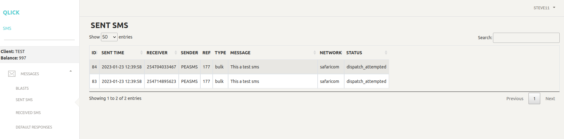Open the STEVE11 user dropdown
This screenshot has width=564, height=139.
[x=544, y=8]
